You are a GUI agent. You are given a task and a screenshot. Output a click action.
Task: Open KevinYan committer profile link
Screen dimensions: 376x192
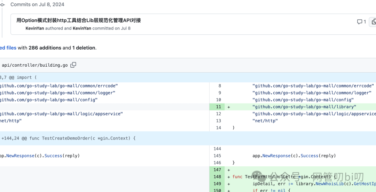[82, 28]
